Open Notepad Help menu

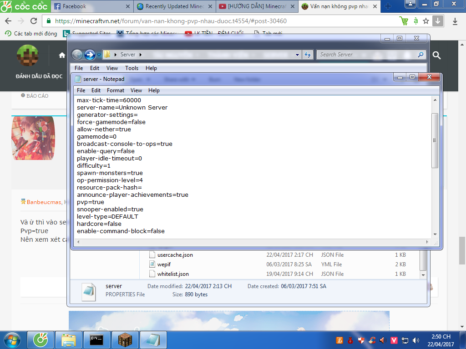154,90
